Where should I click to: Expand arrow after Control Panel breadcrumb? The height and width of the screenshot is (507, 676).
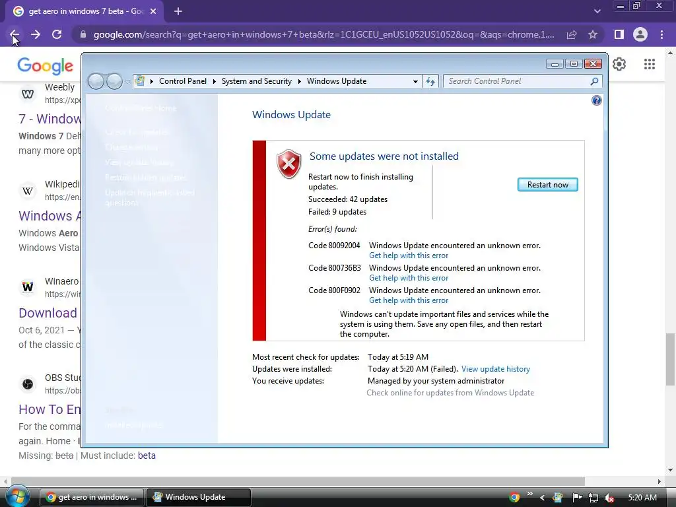coord(215,81)
